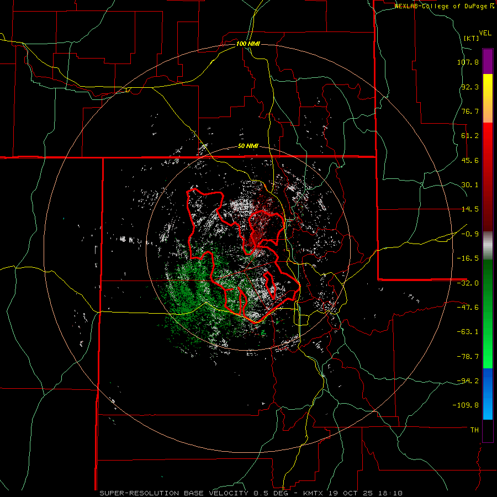Click the 61.2 scale value
Viewport: 497px width, 497px height.
(470, 136)
